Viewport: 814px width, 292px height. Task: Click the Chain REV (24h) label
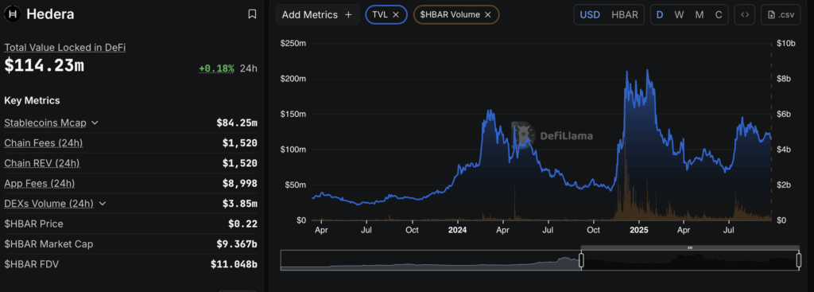click(41, 163)
